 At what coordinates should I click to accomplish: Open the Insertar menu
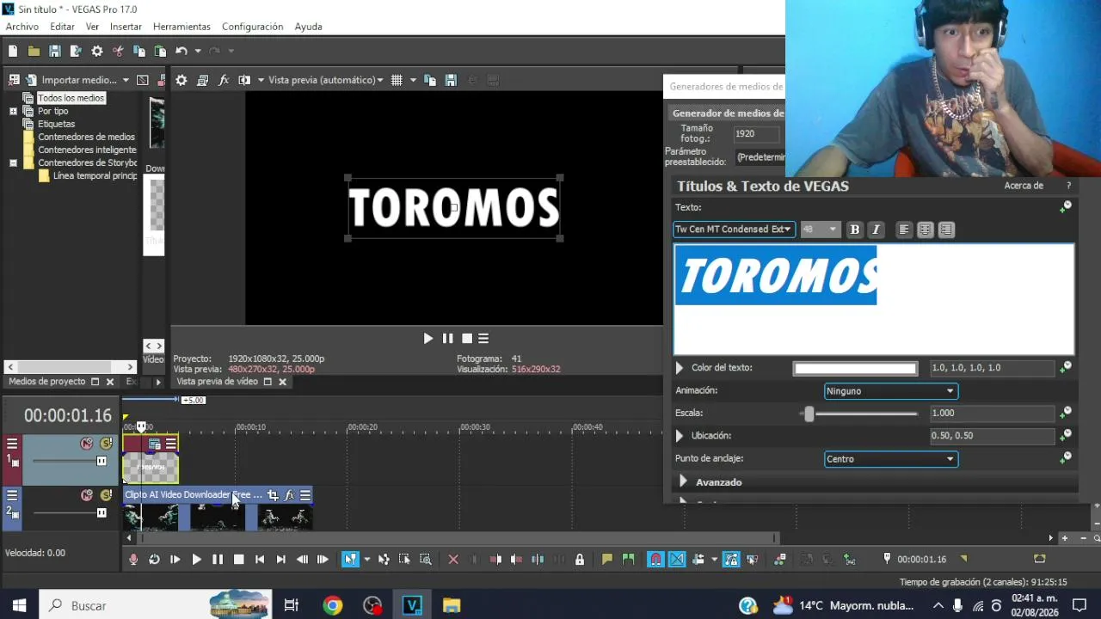pos(126,27)
